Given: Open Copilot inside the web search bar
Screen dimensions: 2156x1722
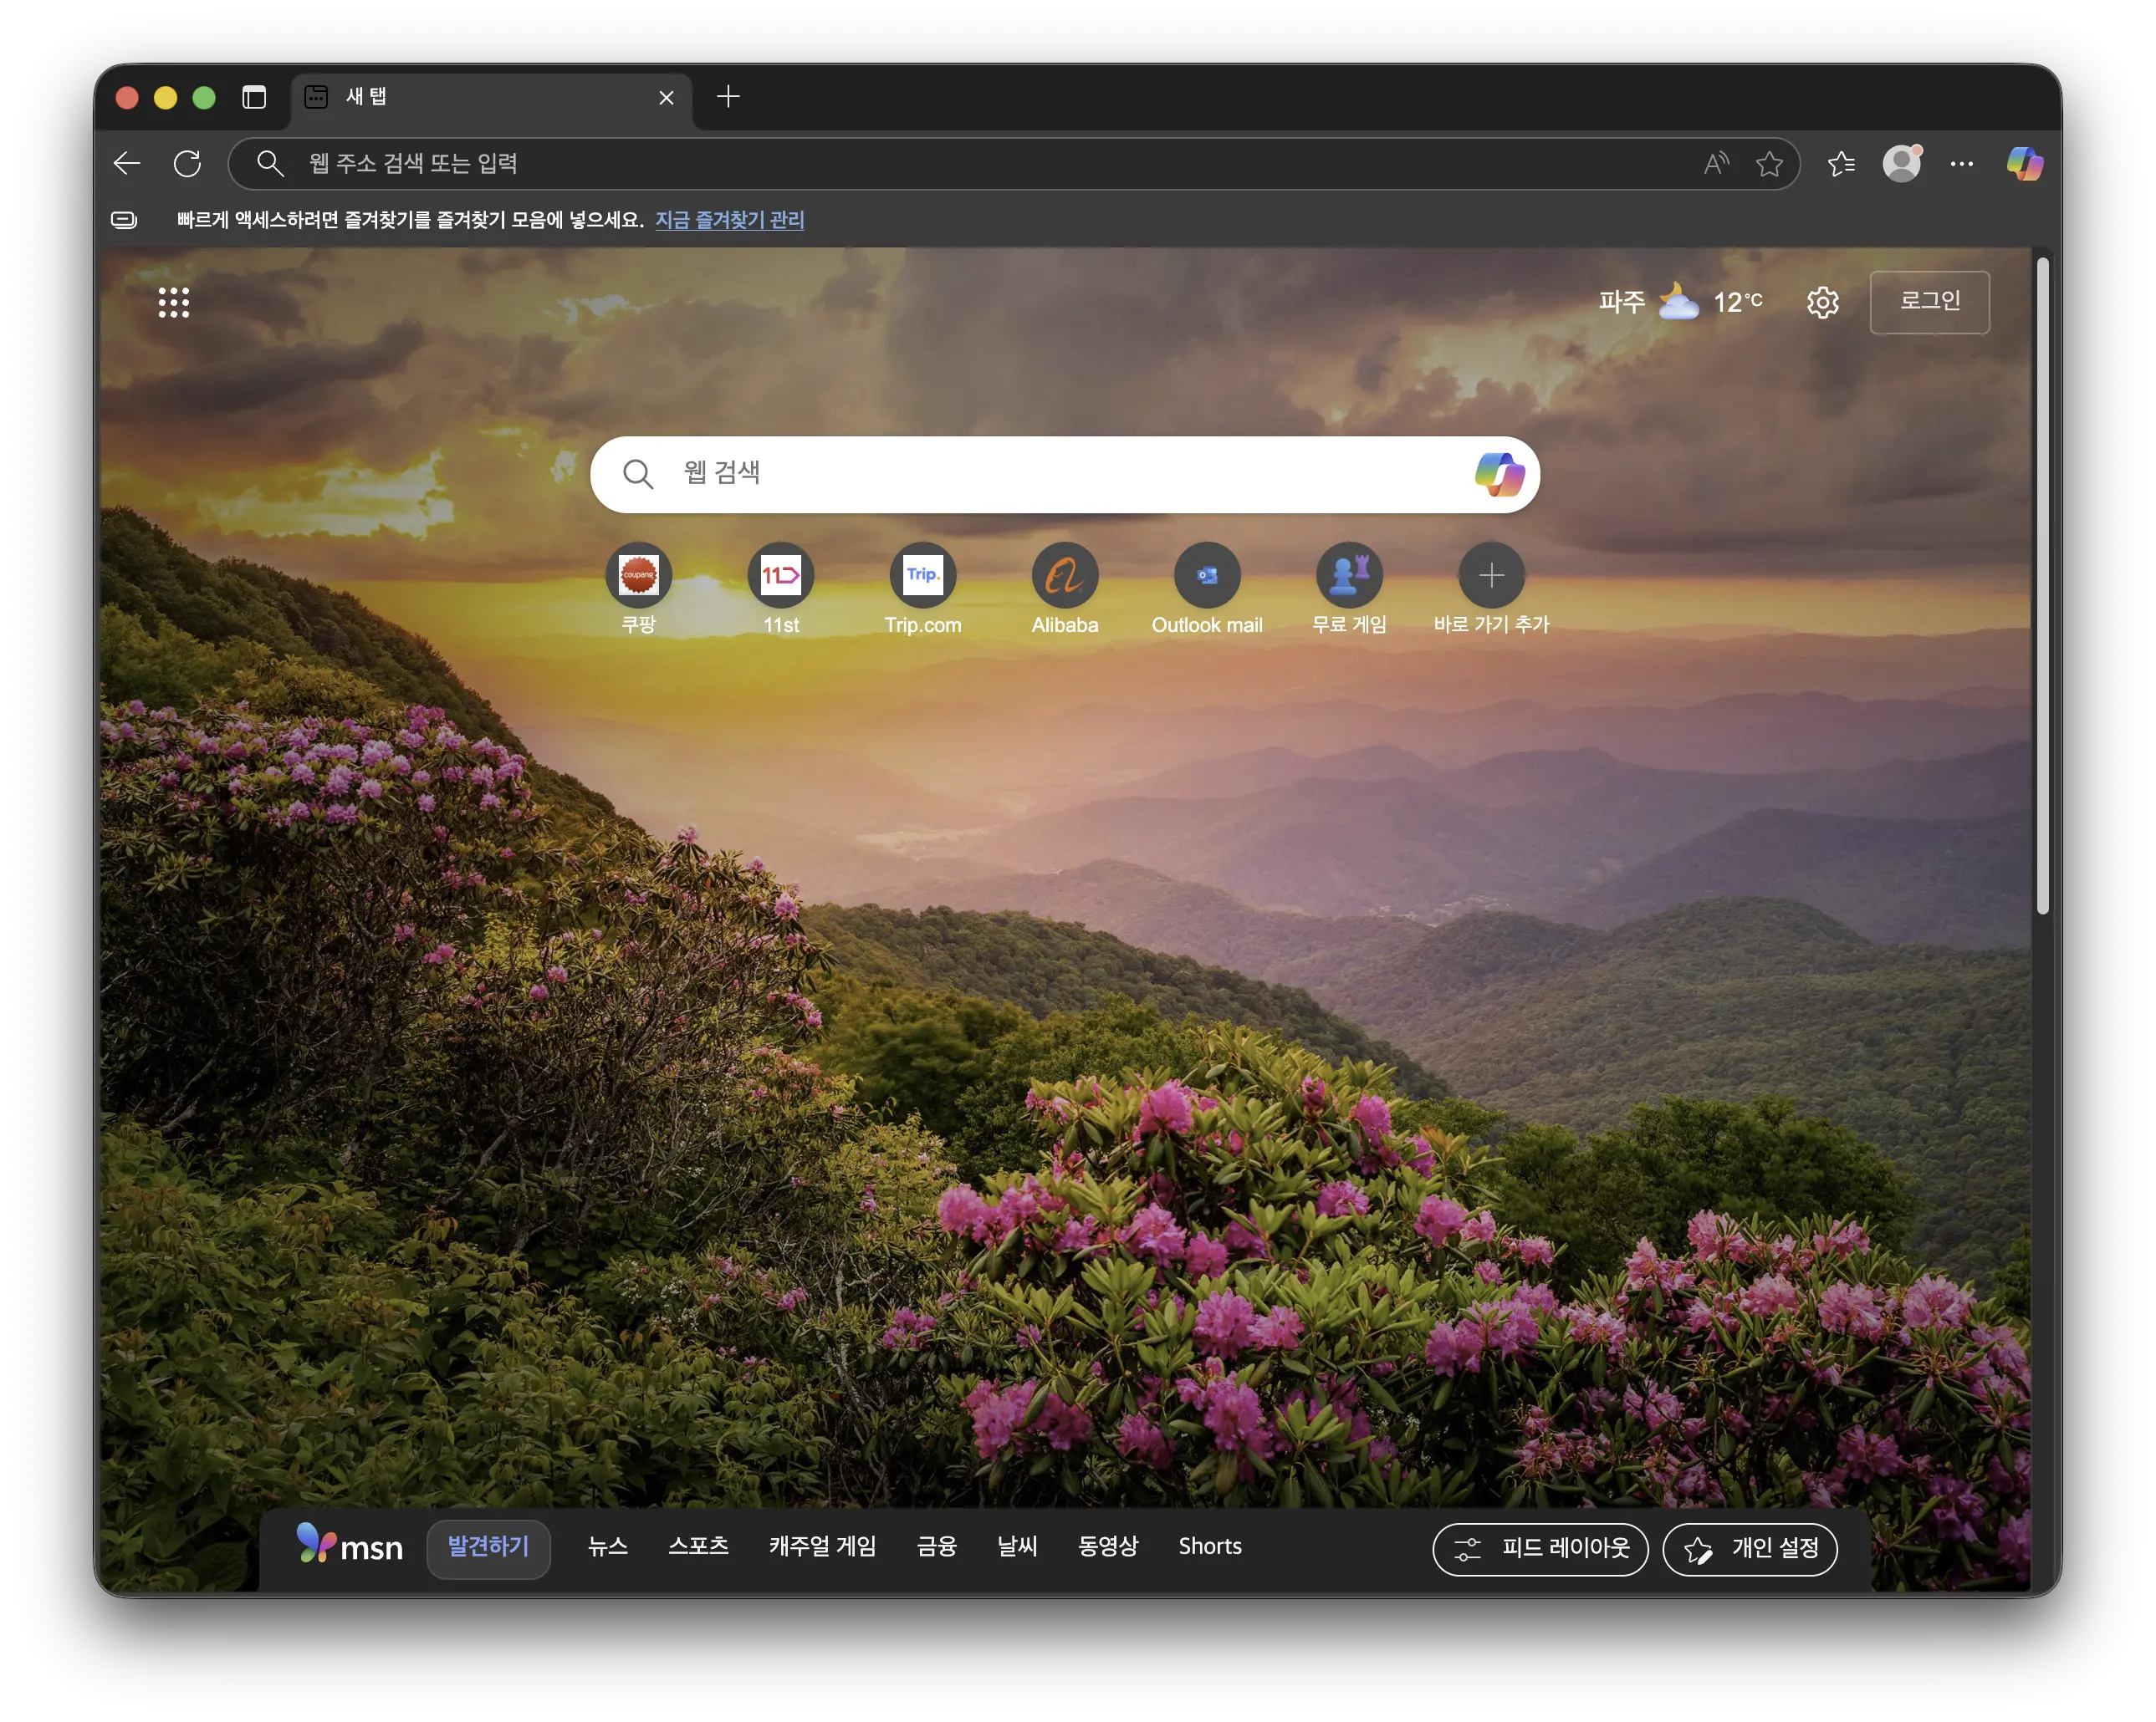Looking at the screenshot, I should pyautogui.click(x=1502, y=474).
